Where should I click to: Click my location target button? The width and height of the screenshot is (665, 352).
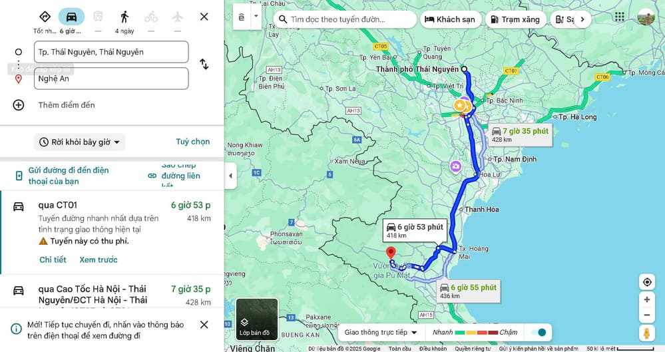pyautogui.click(x=647, y=282)
